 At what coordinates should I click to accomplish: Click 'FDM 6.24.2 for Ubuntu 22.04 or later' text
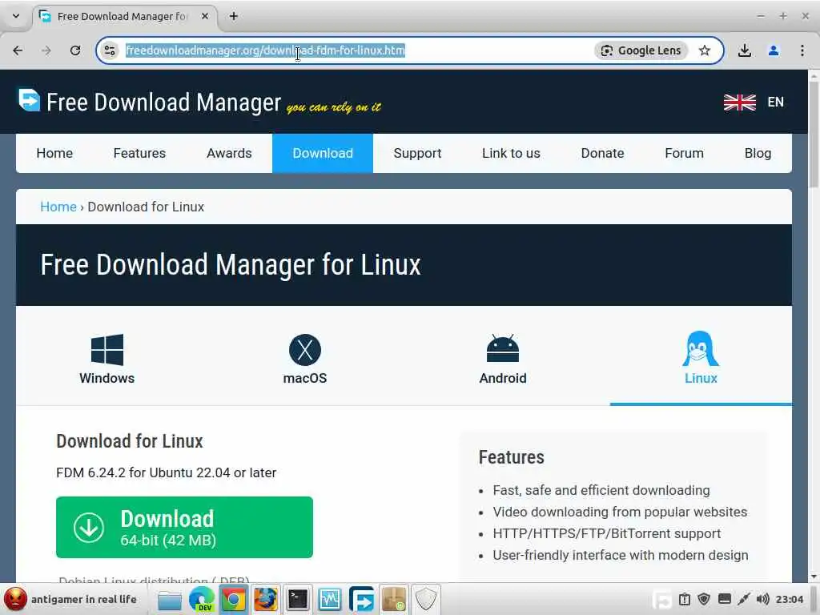[167, 472]
